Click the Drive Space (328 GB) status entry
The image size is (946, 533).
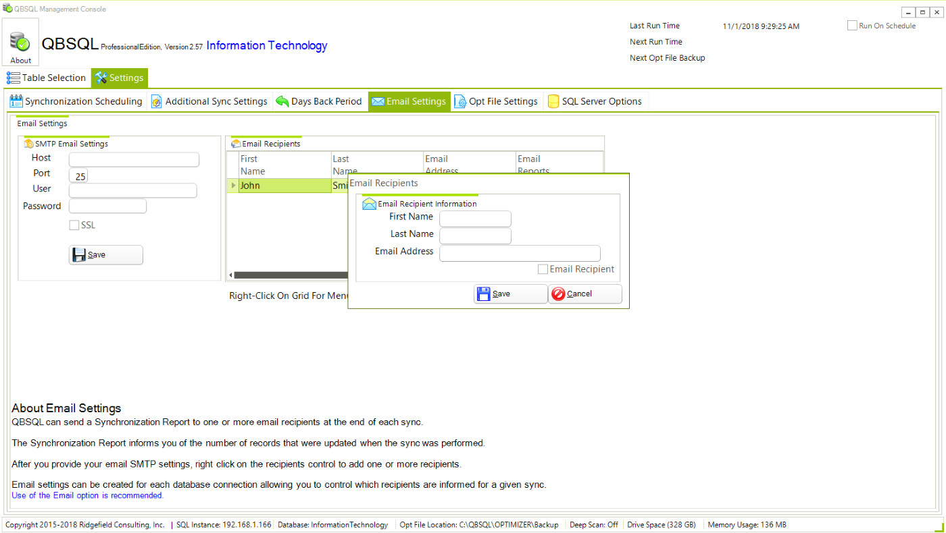[x=662, y=525]
